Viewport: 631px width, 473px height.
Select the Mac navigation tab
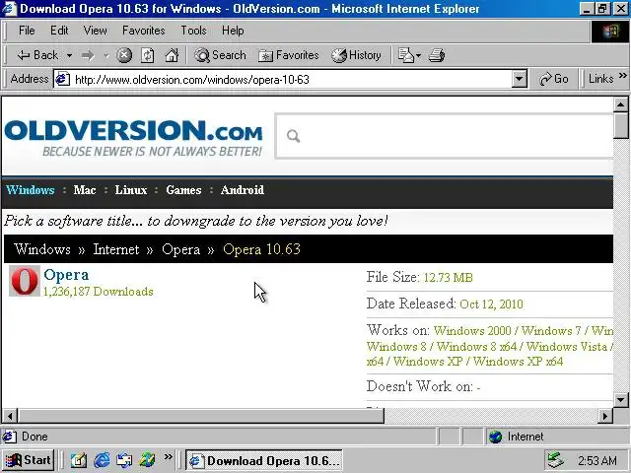(85, 190)
